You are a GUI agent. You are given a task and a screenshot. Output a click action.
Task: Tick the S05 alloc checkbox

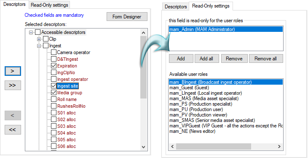click(x=54, y=140)
